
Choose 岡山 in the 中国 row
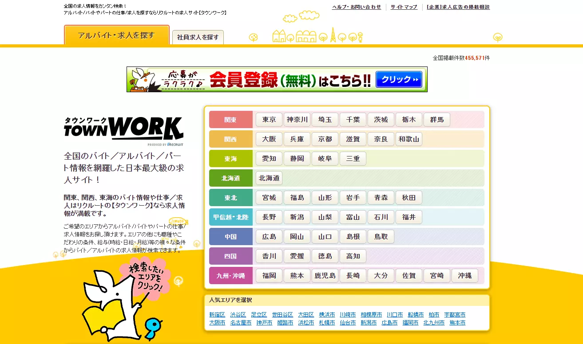tap(297, 237)
